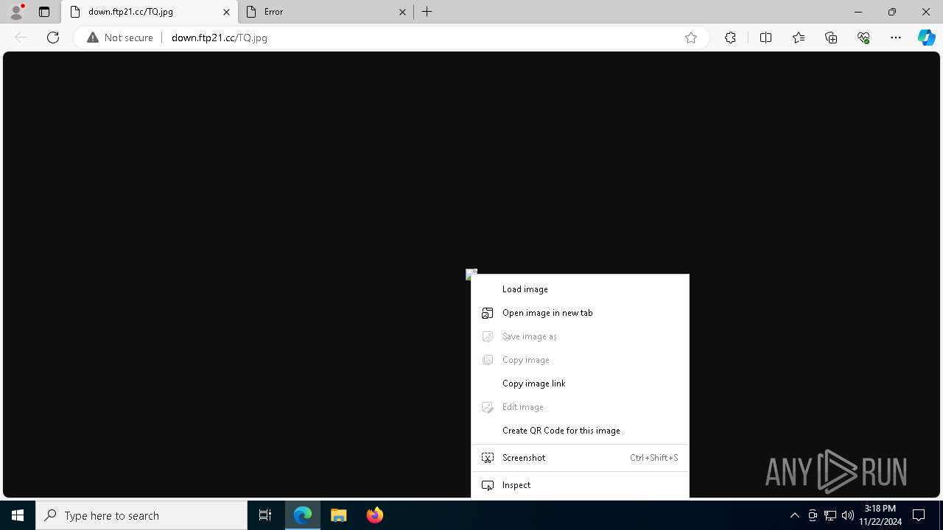This screenshot has width=943, height=530.
Task: Open the Extensions puzzle icon
Action: point(730,38)
